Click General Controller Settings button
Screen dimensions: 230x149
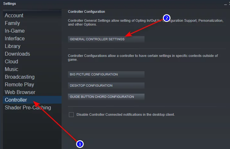coord(106,39)
